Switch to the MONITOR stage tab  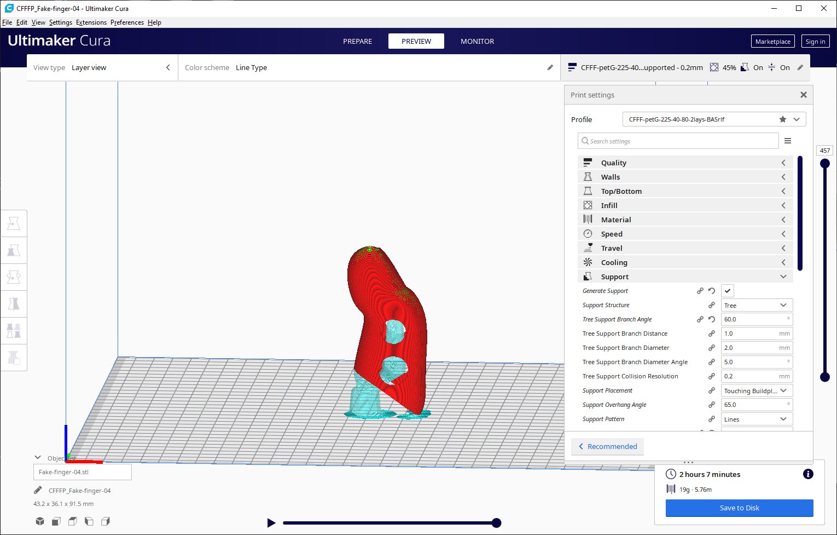tap(477, 41)
